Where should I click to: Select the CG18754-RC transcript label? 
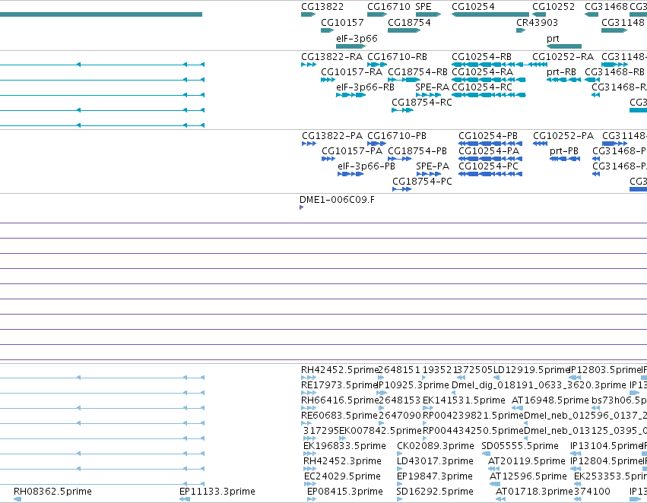point(422,103)
